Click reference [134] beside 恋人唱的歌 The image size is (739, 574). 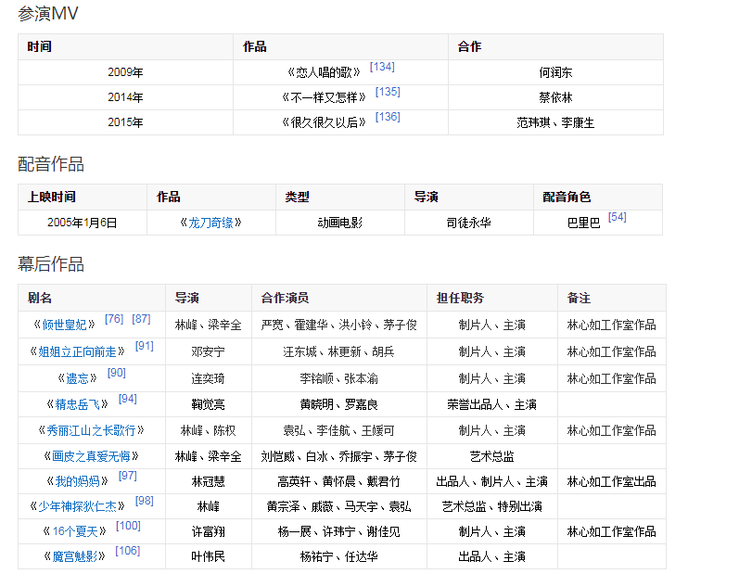[382, 67]
